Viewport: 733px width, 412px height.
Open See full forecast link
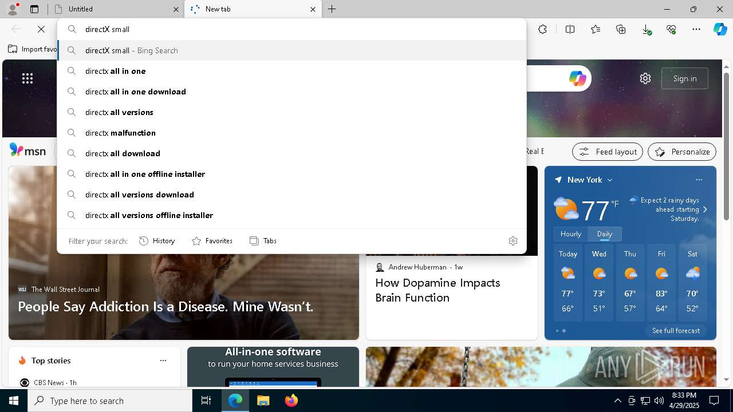(x=676, y=331)
